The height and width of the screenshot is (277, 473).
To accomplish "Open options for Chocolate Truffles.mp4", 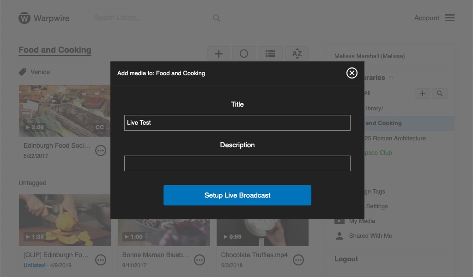I will tap(298, 260).
